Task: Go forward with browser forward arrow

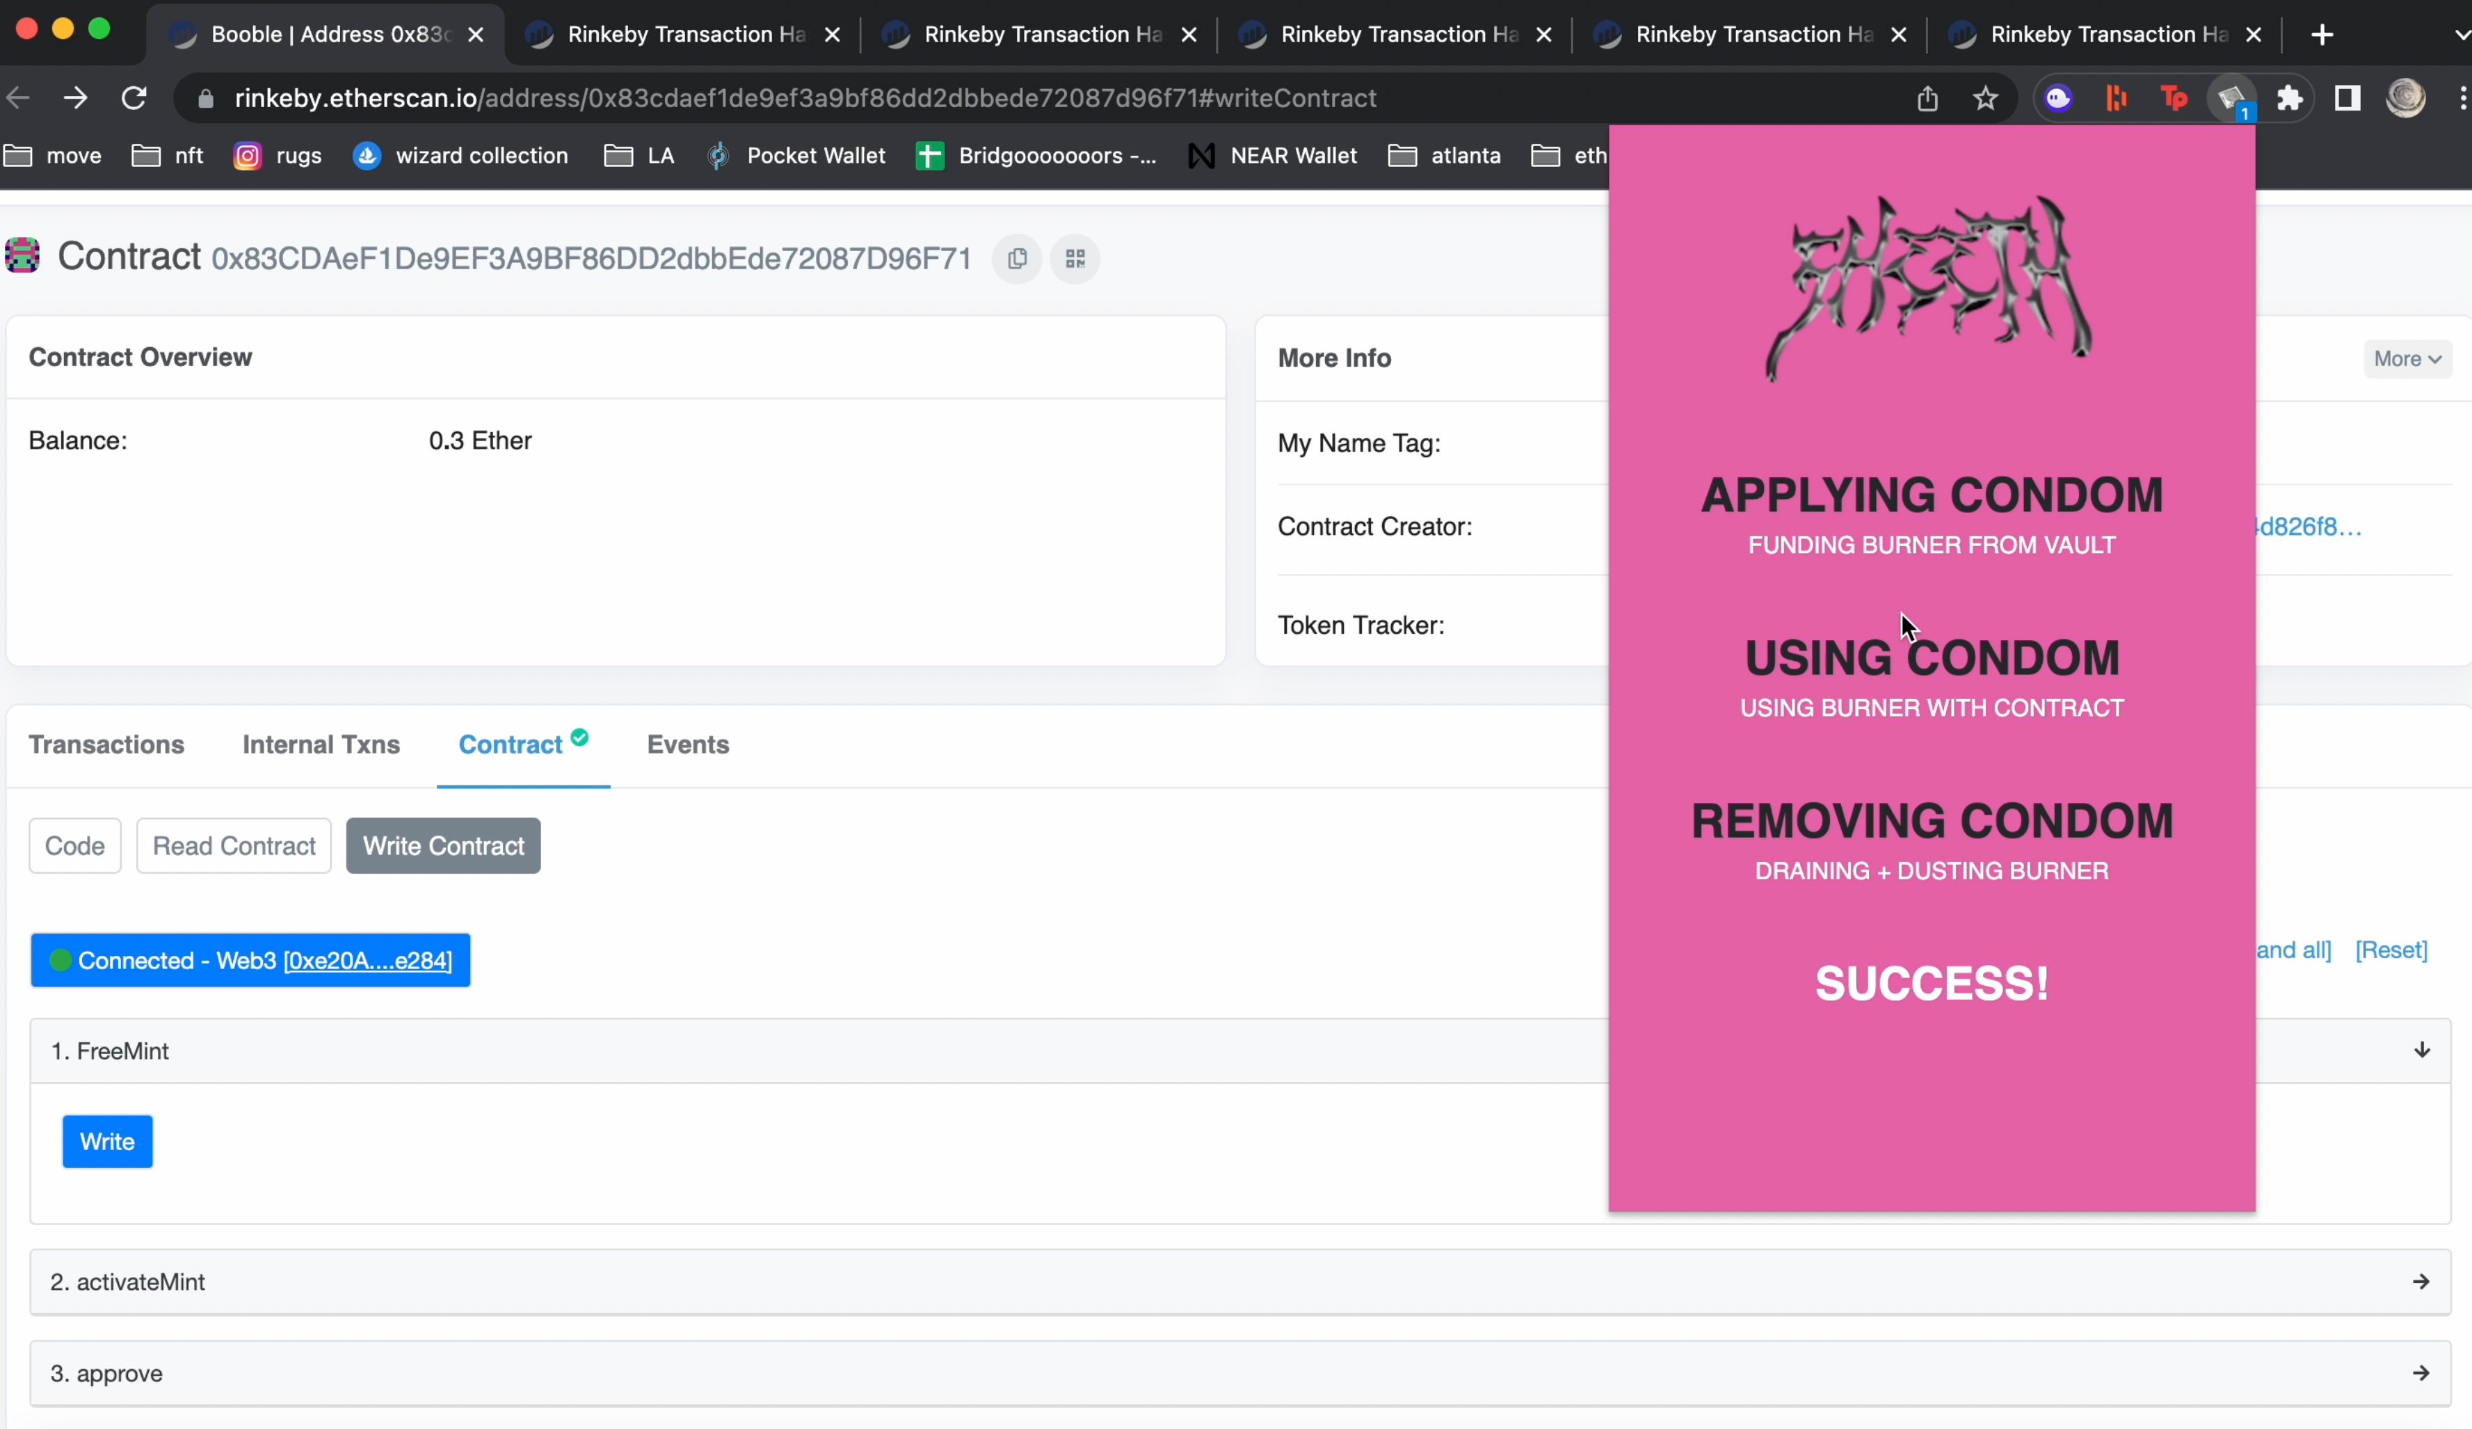Action: click(76, 98)
